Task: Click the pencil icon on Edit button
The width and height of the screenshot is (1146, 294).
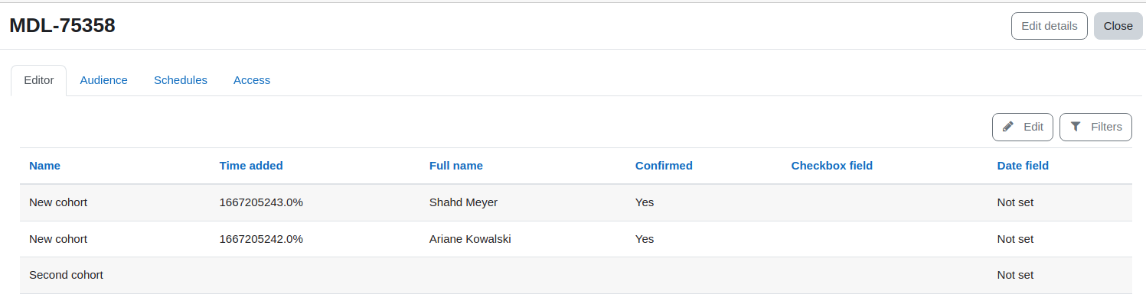Action: (x=1008, y=127)
